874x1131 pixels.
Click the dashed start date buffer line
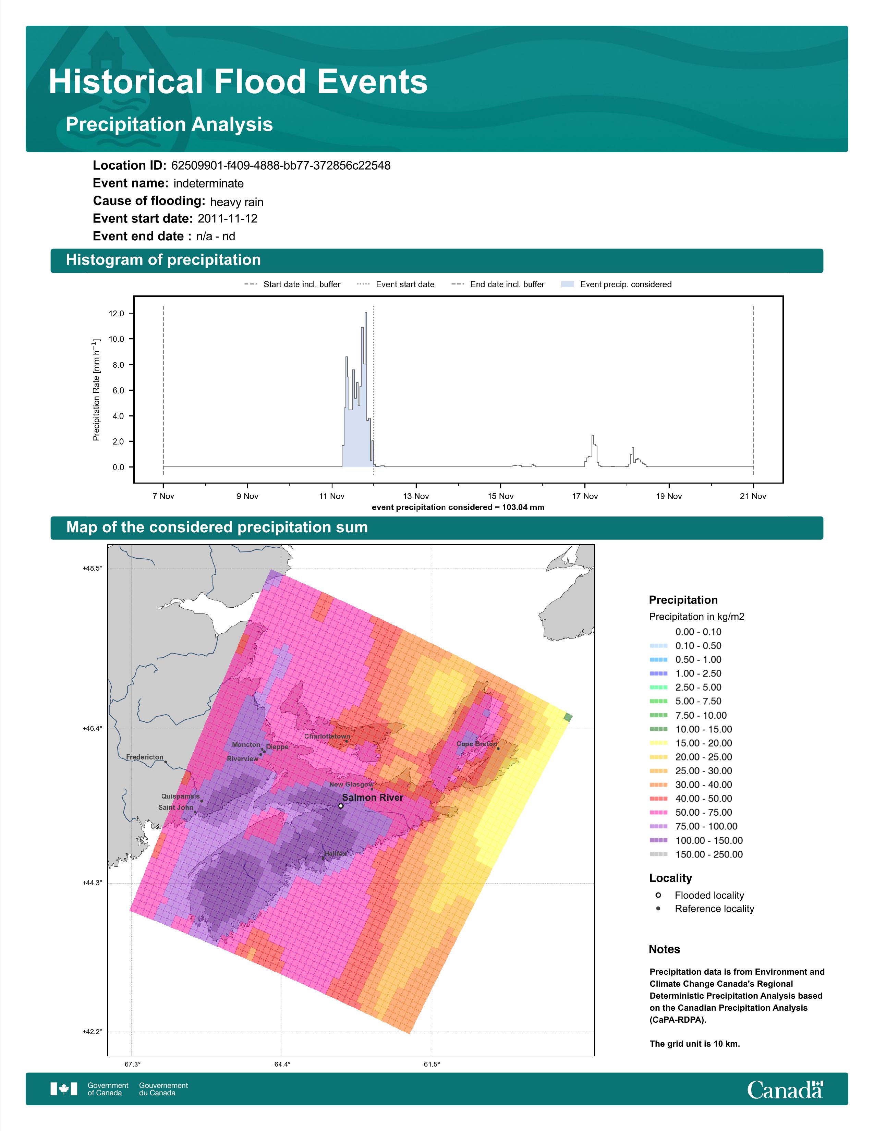[163, 390]
